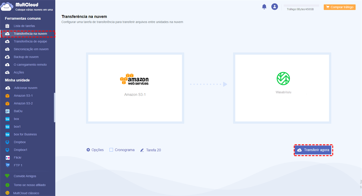Click the box for Business icon
Viewport: 362px width, 196px height.
point(7,134)
